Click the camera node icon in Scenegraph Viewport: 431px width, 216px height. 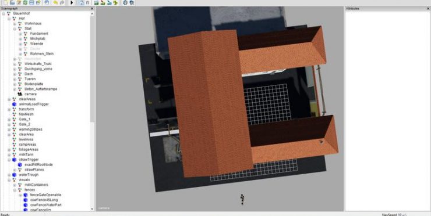pyautogui.click(x=20, y=94)
